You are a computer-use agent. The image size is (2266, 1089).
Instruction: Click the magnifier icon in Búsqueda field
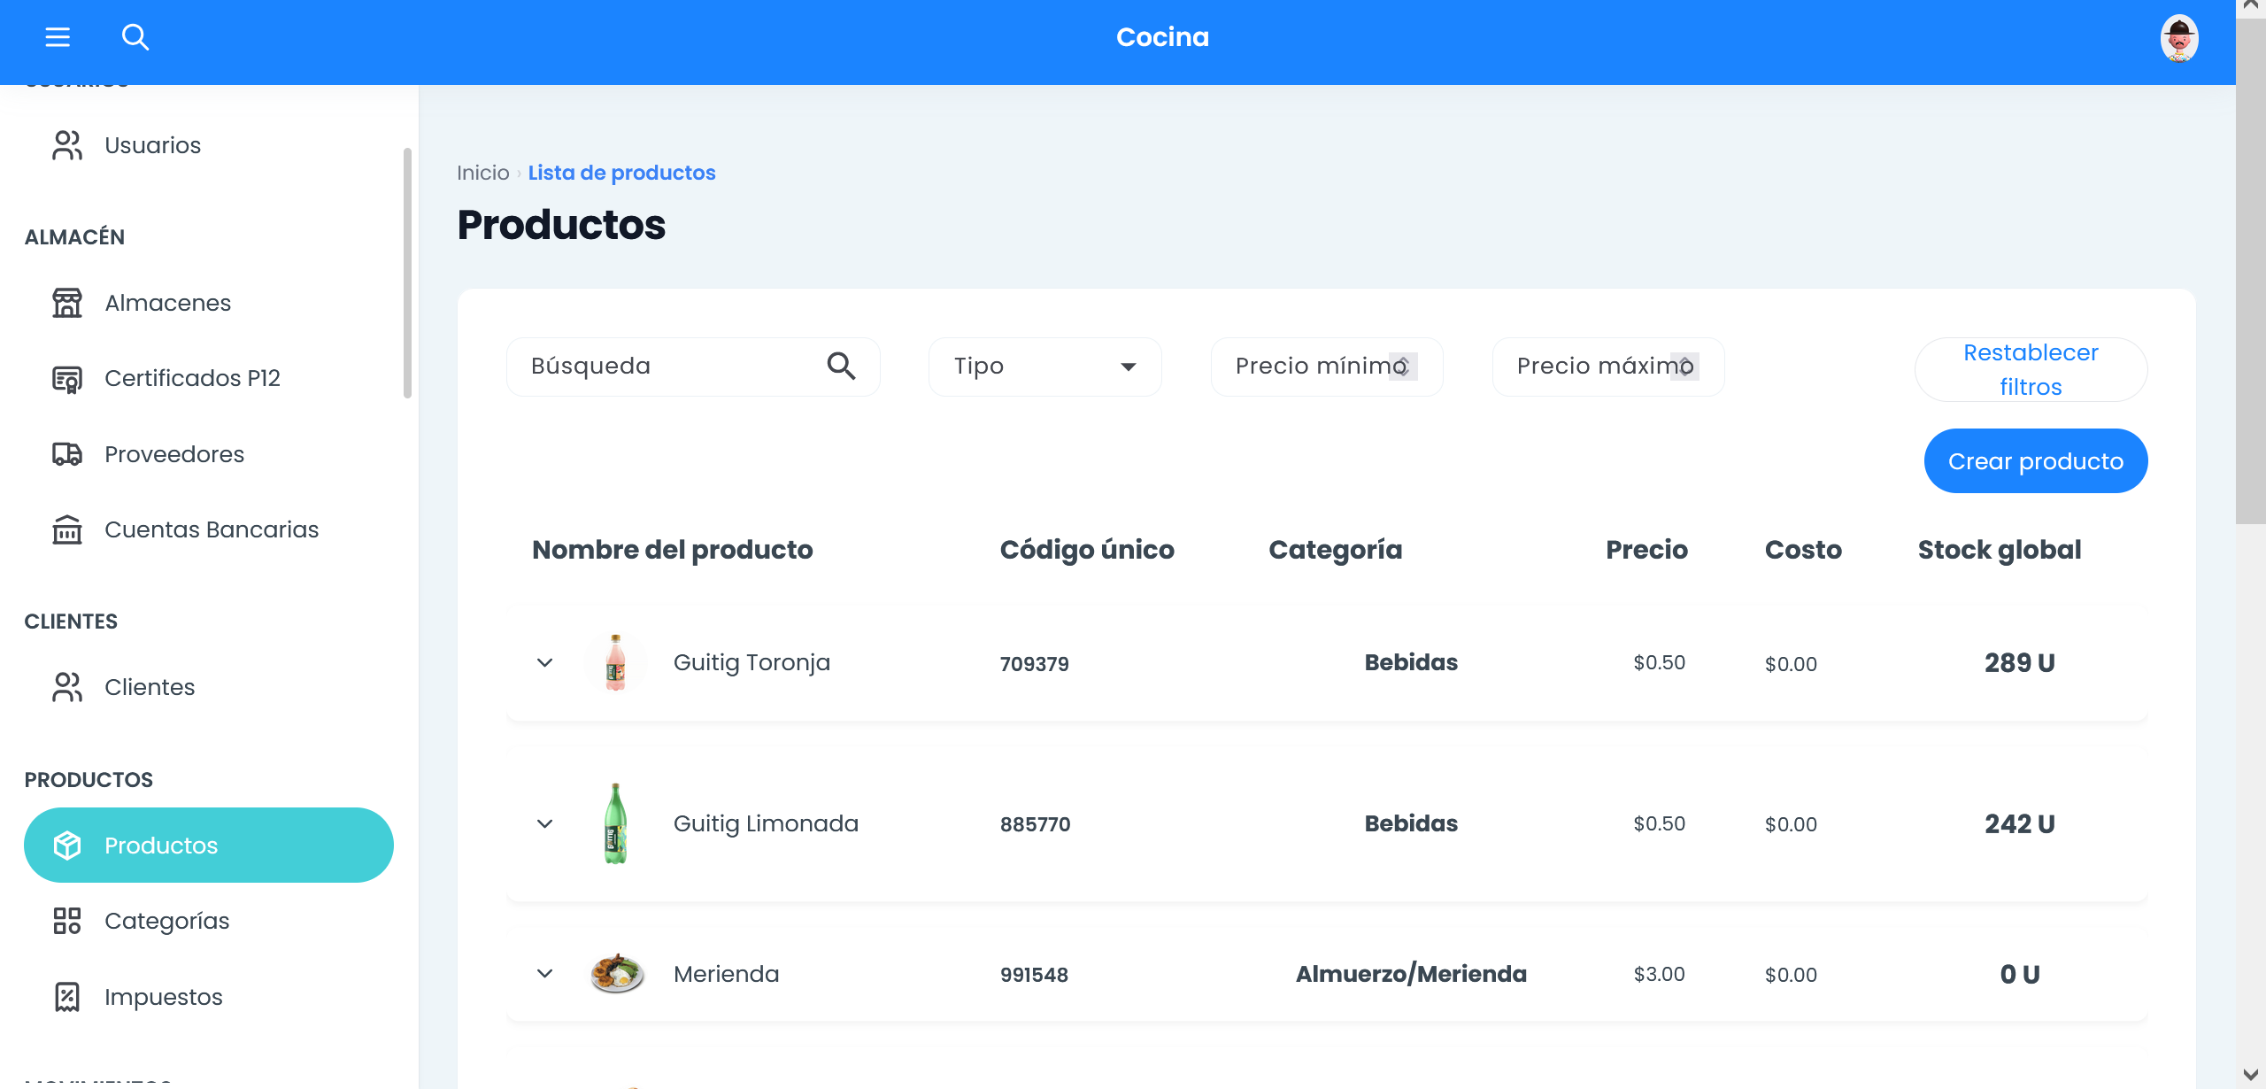pyautogui.click(x=841, y=366)
